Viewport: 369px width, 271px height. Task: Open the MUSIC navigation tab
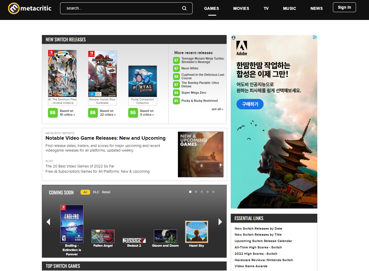[x=290, y=8]
